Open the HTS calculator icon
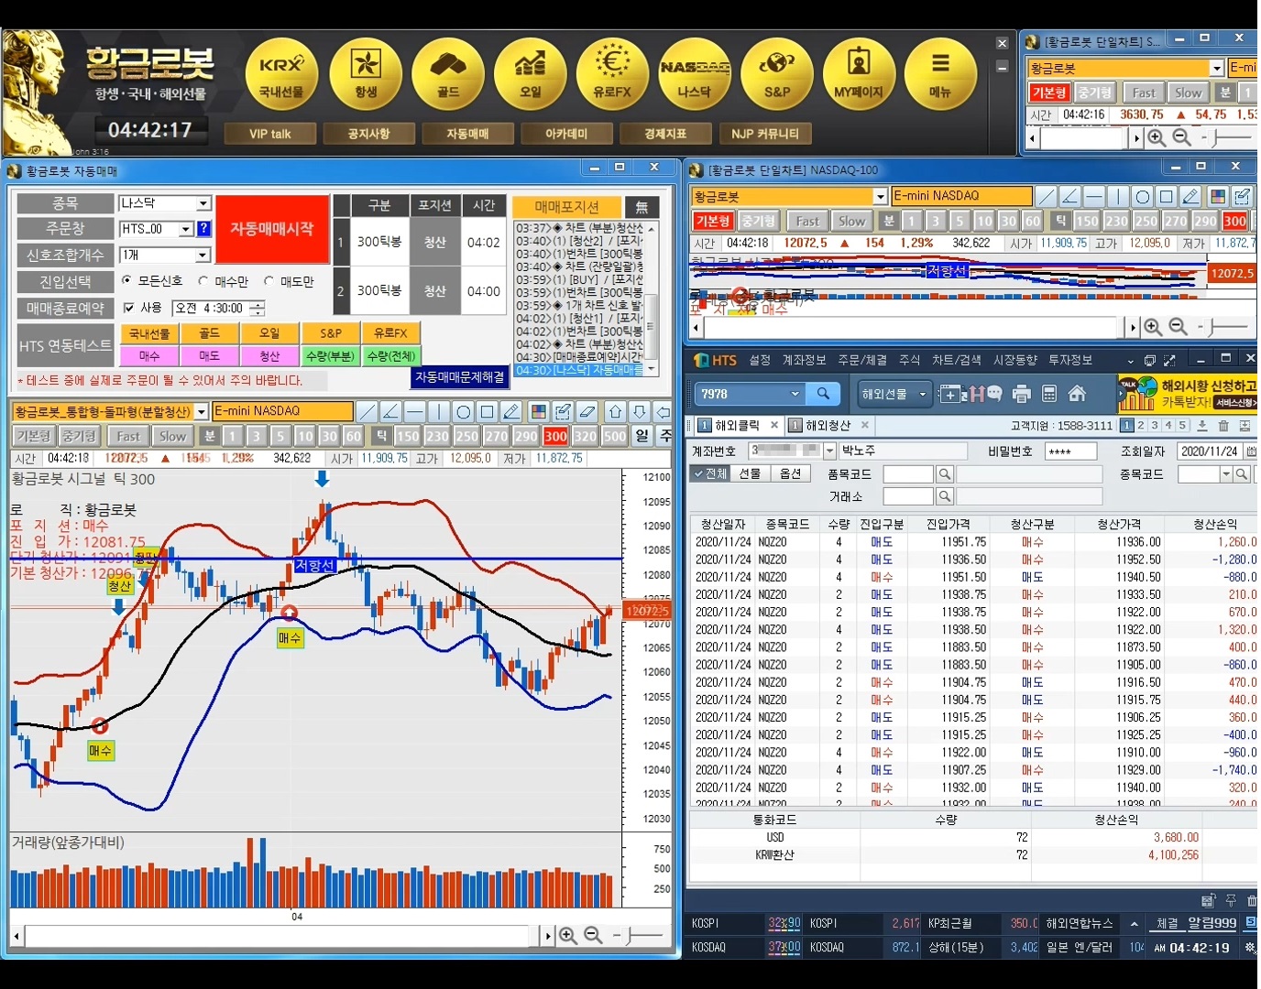Viewport: 1261px width, 989px height. point(1050,394)
